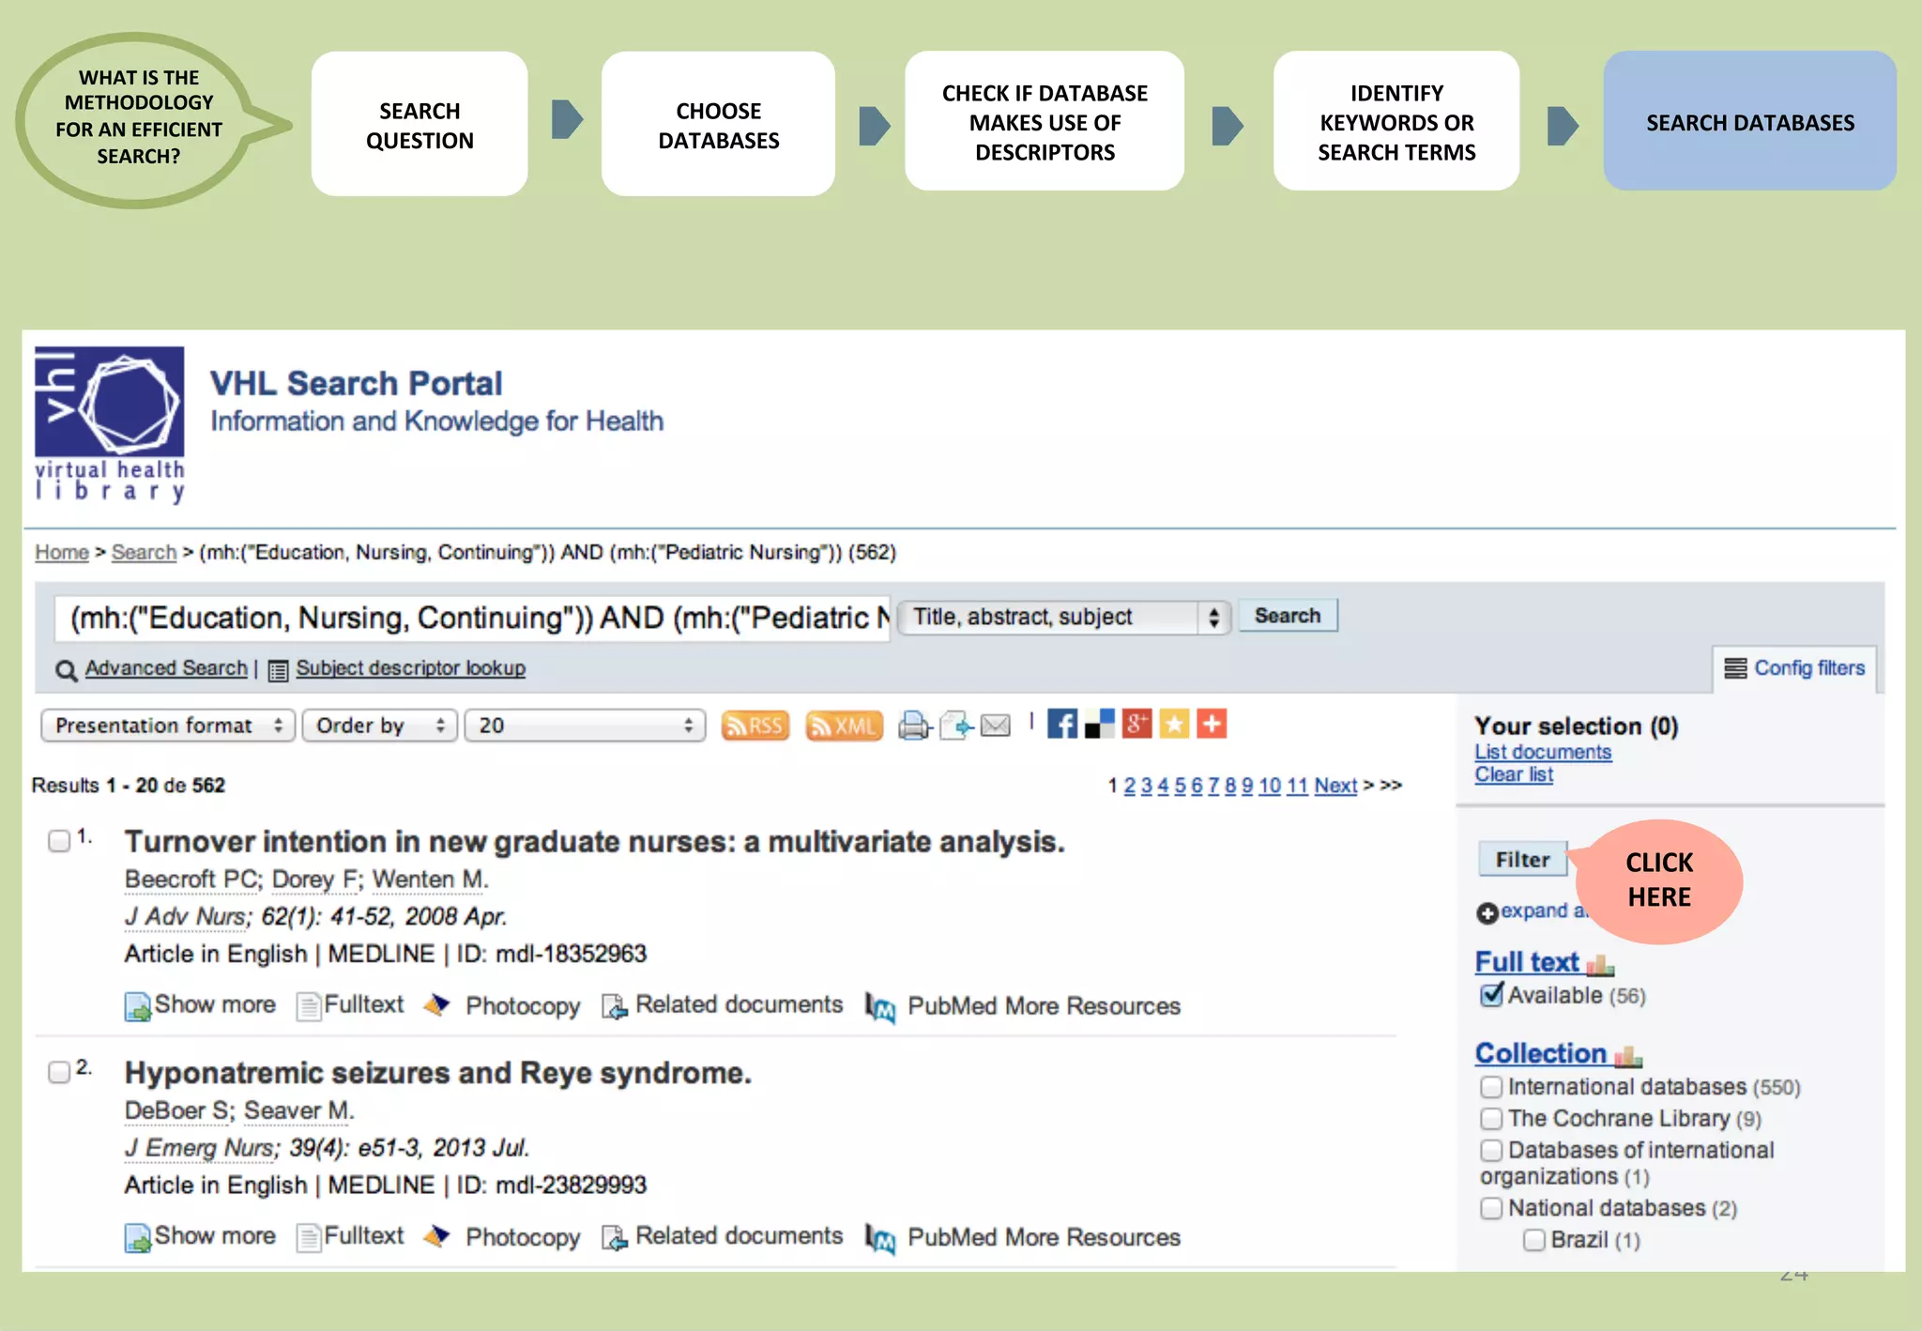The image size is (1922, 1331).
Task: Click the export document icon beside printer
Action: [957, 726]
